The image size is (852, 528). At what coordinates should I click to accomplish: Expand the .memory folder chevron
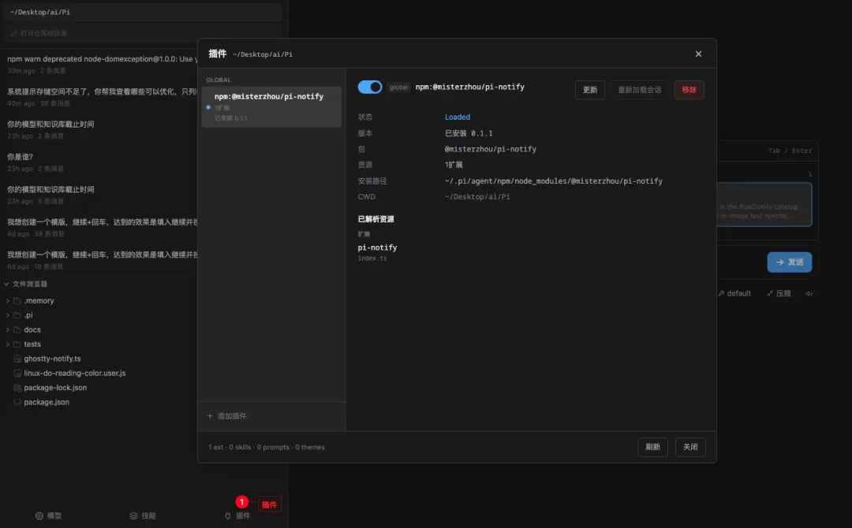[8, 300]
